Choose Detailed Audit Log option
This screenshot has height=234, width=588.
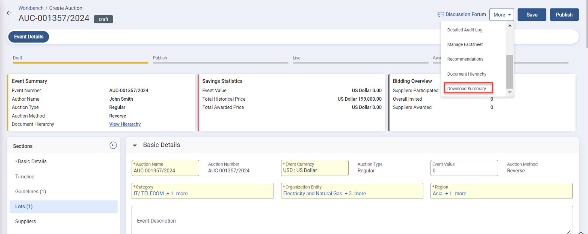pyautogui.click(x=464, y=30)
